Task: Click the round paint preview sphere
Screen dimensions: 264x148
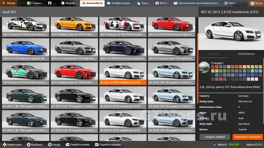Action: [x=204, y=67]
